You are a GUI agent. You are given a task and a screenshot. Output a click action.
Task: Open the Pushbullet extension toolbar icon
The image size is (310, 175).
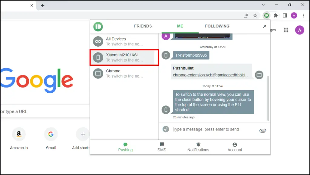pyautogui.click(x=266, y=15)
